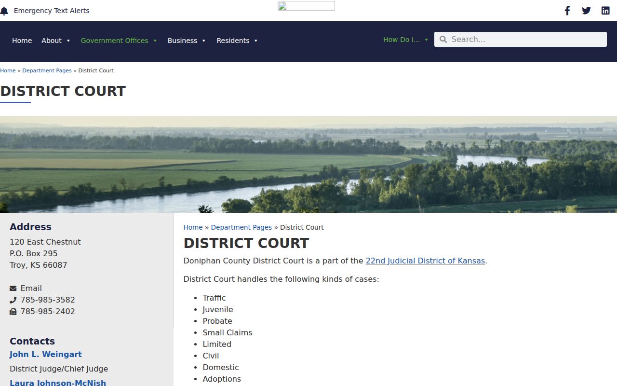
Task: Click the river landscape banner image
Action: 308,165
